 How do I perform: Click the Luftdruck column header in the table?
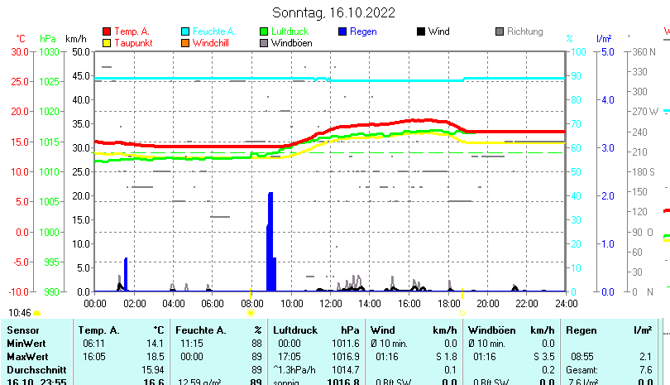pos(295,330)
